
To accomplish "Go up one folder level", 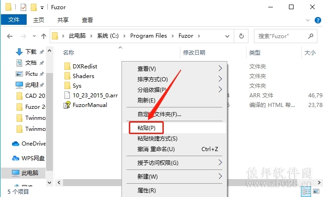I will [x=43, y=36].
